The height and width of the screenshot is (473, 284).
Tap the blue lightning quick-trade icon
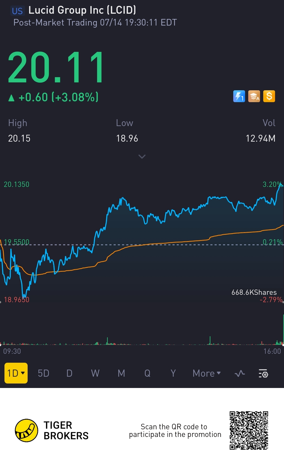(x=239, y=96)
